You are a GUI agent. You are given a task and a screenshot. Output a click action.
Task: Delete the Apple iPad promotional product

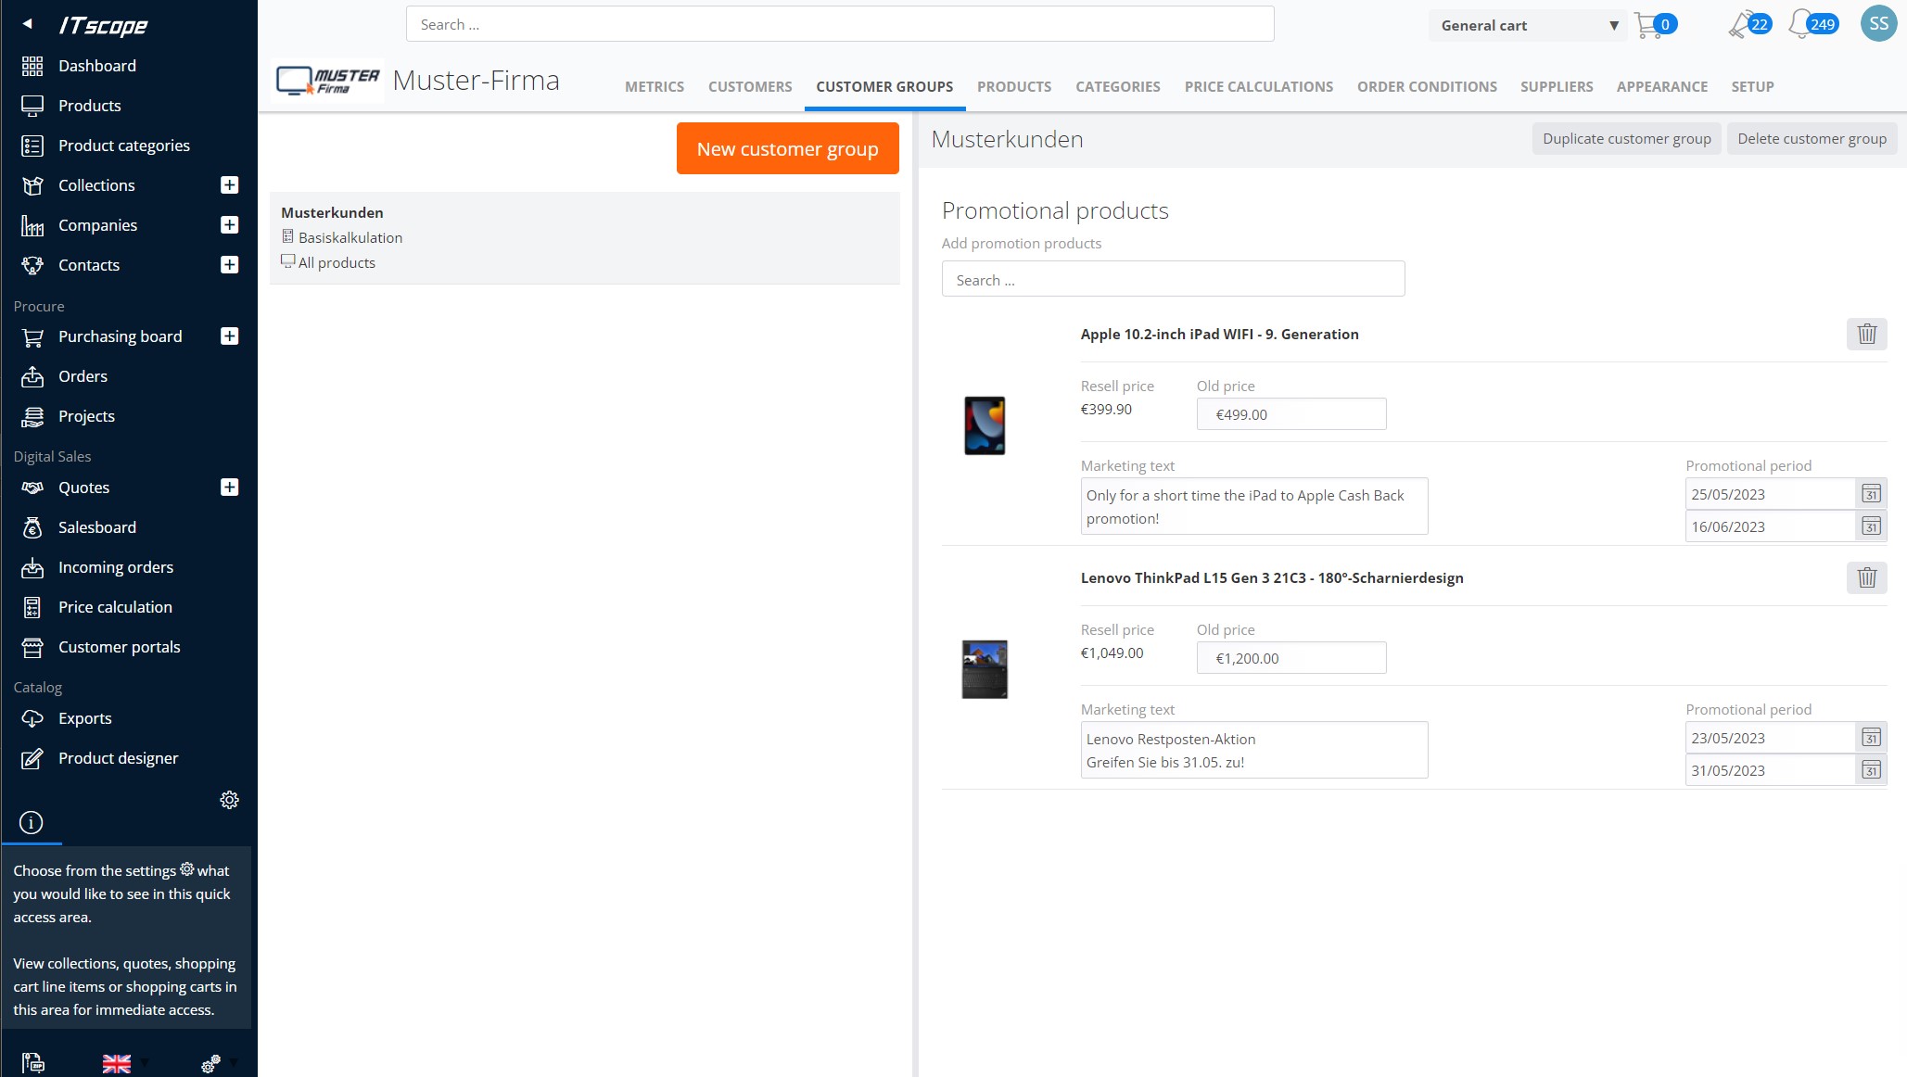1866,334
